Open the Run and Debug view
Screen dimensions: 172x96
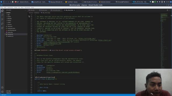click(2, 23)
